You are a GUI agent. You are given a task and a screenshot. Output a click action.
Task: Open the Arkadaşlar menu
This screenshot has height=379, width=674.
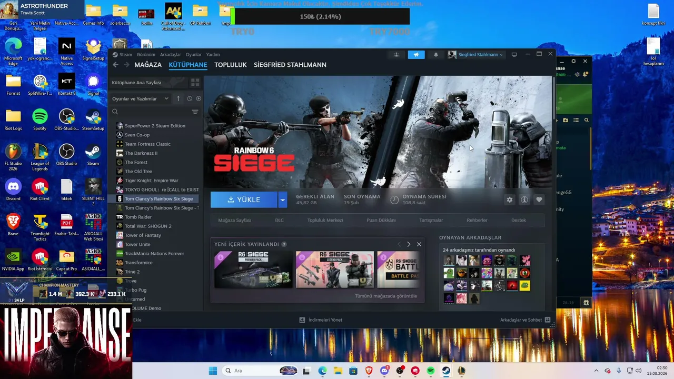coord(171,54)
